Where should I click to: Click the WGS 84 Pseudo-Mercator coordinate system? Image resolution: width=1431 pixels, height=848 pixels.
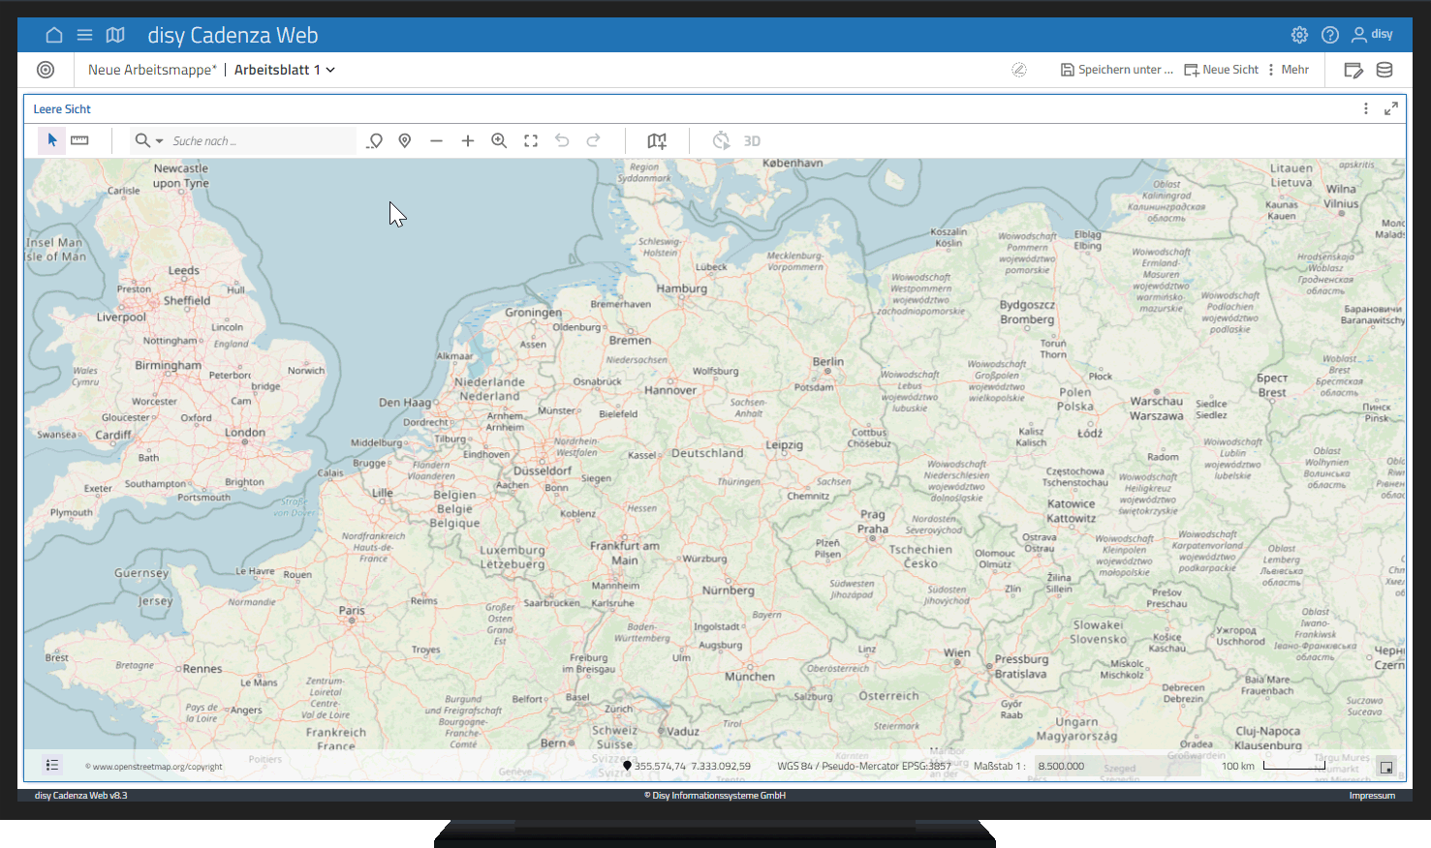(x=864, y=766)
